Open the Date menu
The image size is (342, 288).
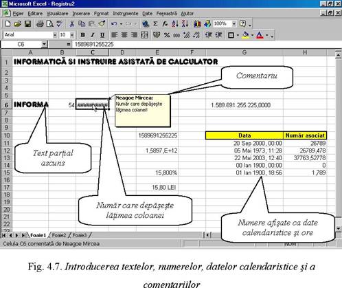click(147, 14)
